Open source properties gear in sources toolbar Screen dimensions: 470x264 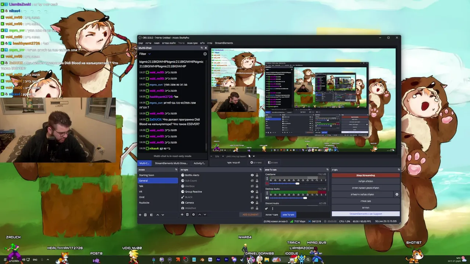194,214
